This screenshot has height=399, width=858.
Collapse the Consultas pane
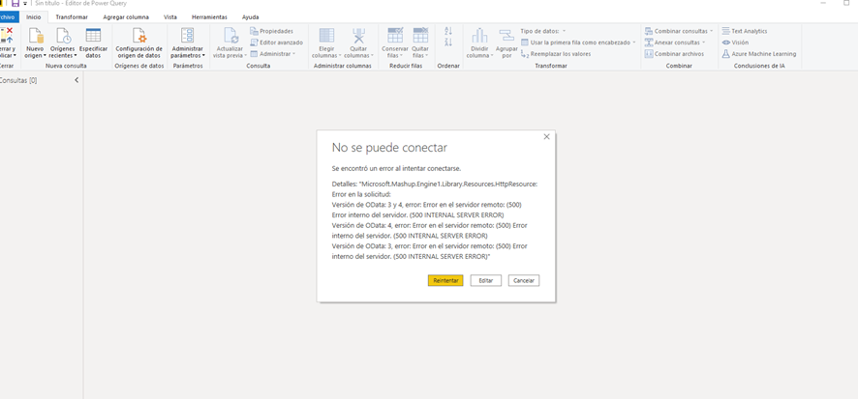pos(77,80)
